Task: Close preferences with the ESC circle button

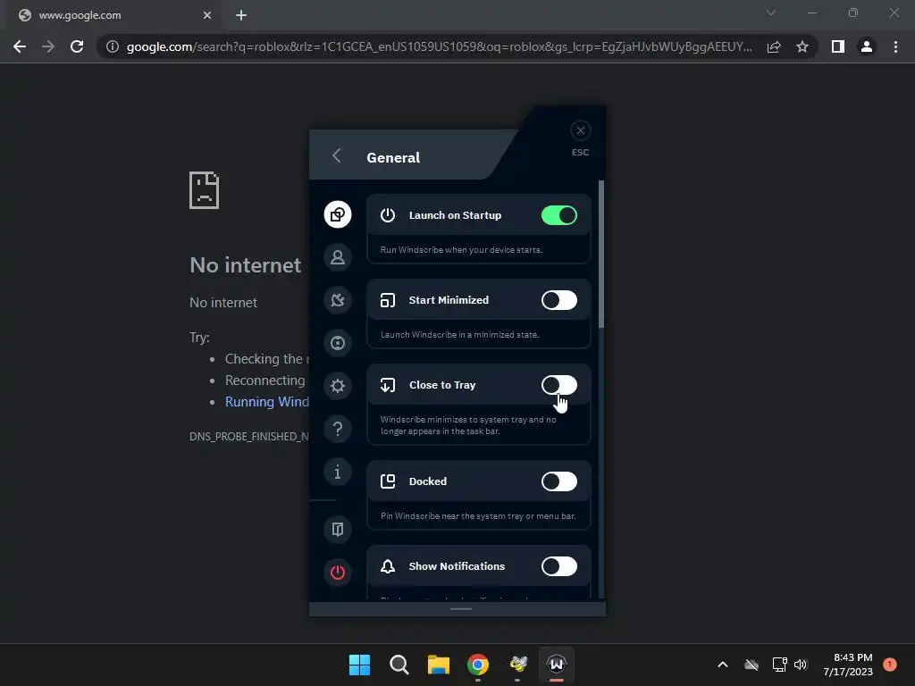Action: [580, 130]
